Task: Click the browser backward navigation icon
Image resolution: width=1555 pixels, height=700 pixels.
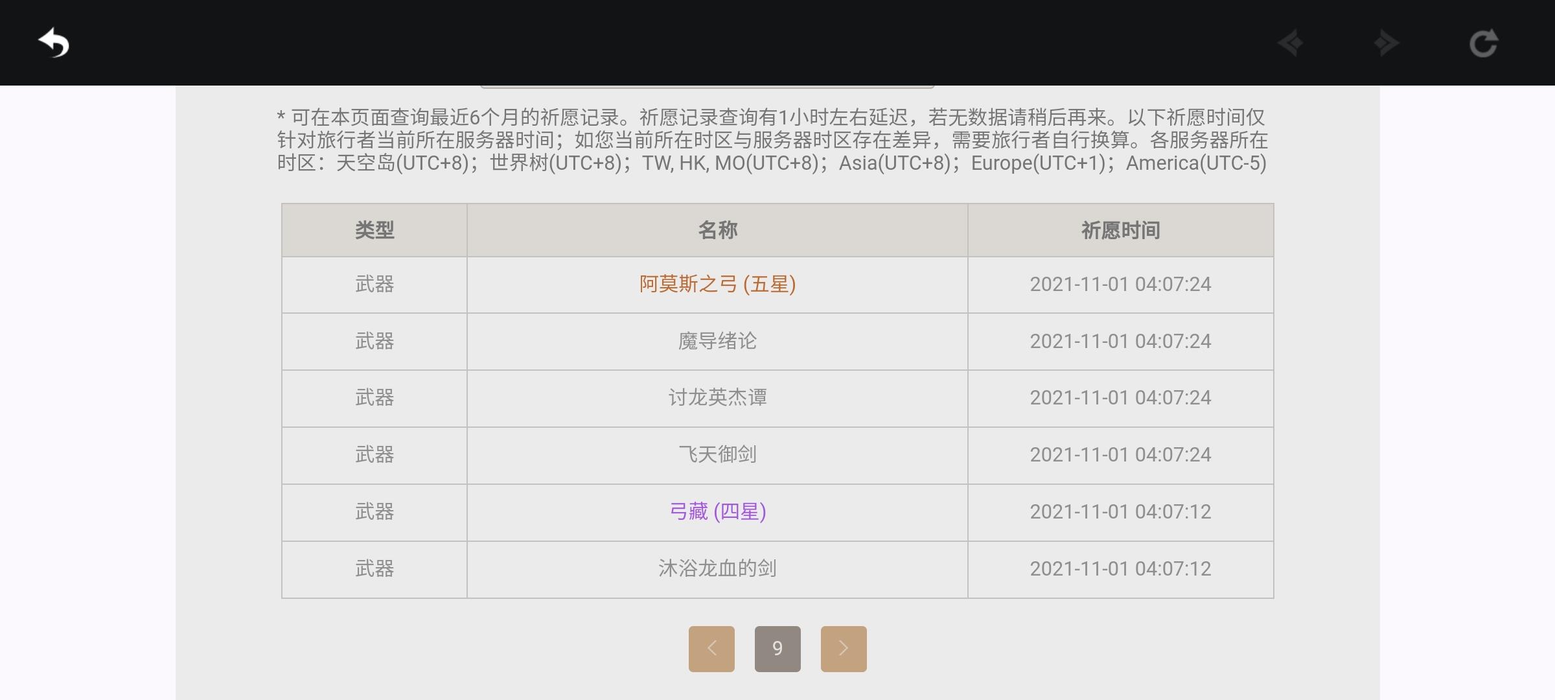Action: (x=1291, y=43)
